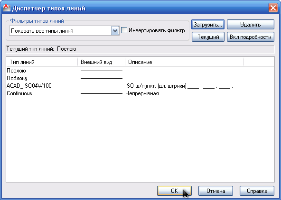Click the Описание column header
Viewport: 281px width, 200px height.
[x=184, y=62]
